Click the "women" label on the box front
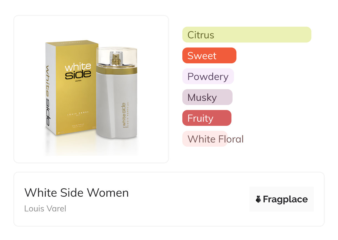 (78, 81)
